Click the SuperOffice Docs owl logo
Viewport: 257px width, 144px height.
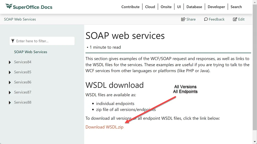pyautogui.click(x=9, y=6)
